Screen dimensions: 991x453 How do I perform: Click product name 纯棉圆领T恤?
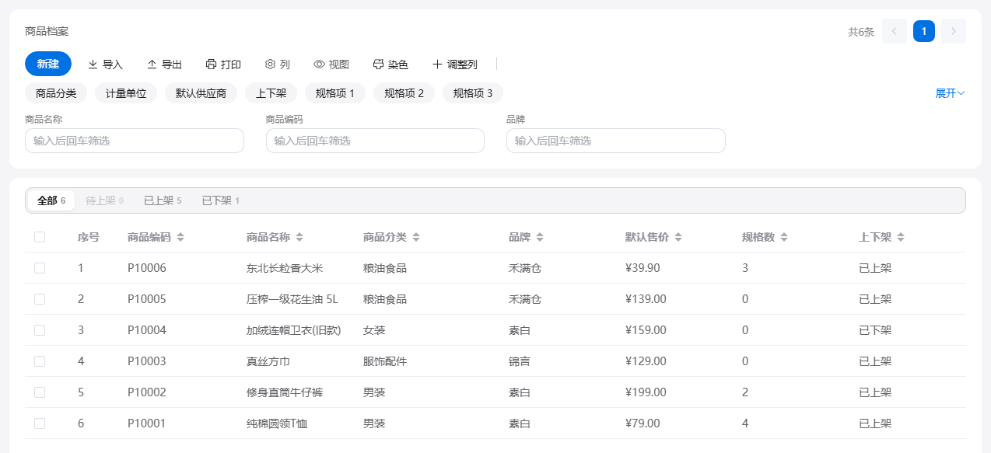(x=278, y=423)
